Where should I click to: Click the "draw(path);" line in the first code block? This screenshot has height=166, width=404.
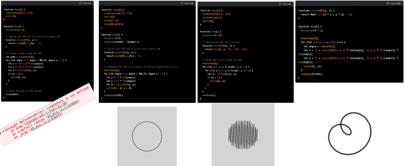coord(12,94)
